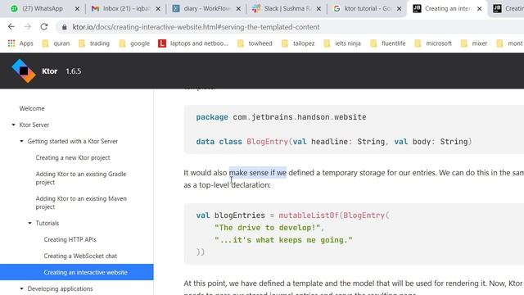Collapse the Ktor Server tree node
The height and width of the screenshot is (295, 524).
pyautogui.click(x=13, y=125)
